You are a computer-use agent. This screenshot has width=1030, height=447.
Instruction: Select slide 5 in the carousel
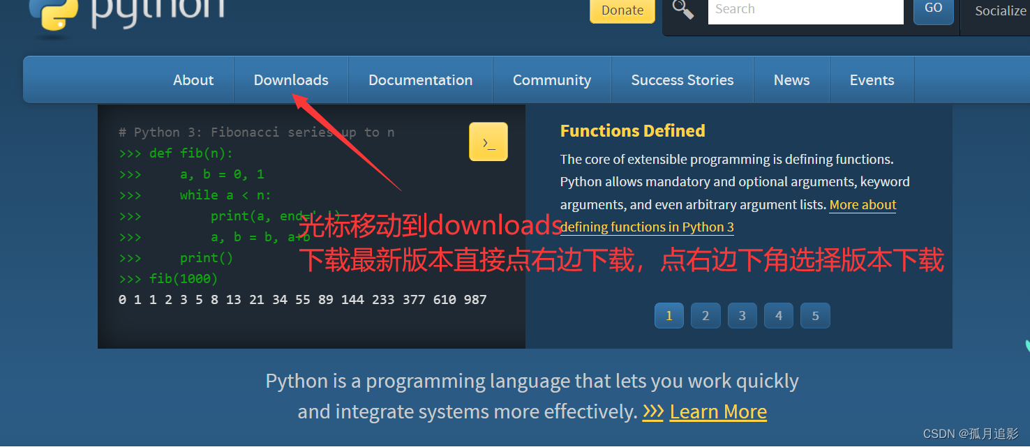(x=815, y=316)
